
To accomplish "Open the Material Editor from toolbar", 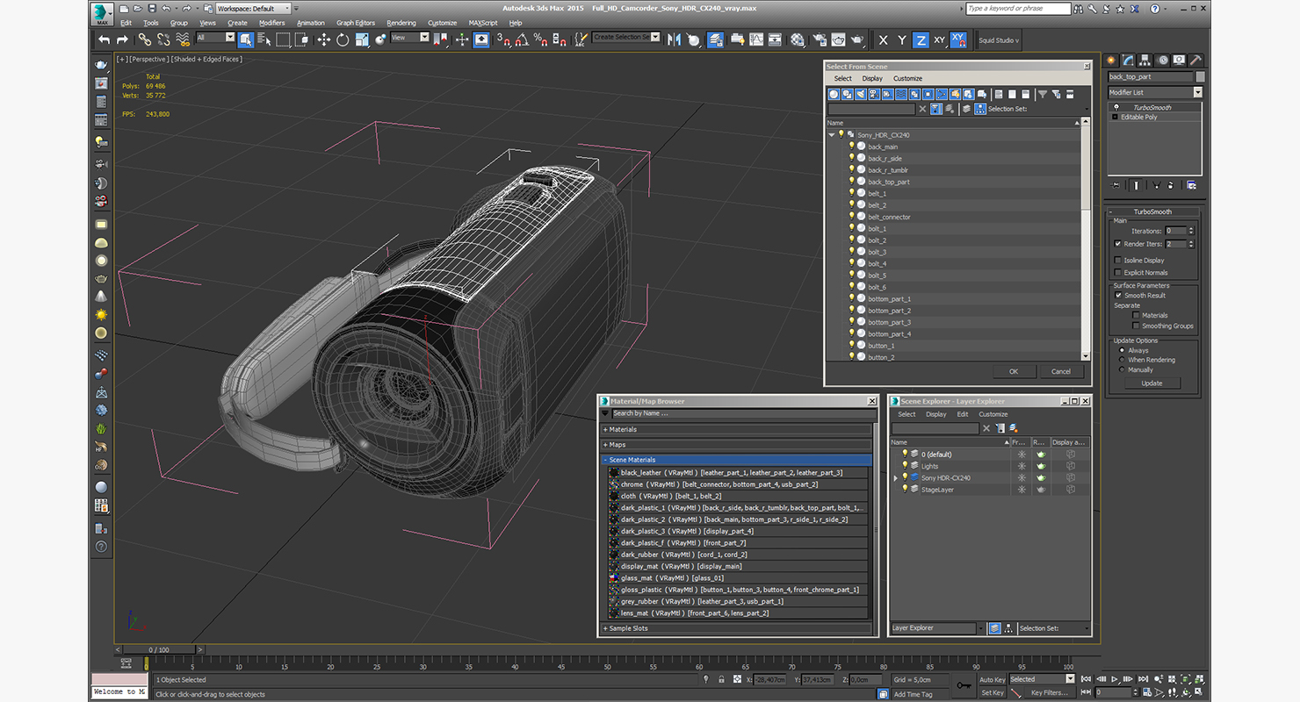I will pyautogui.click(x=797, y=39).
